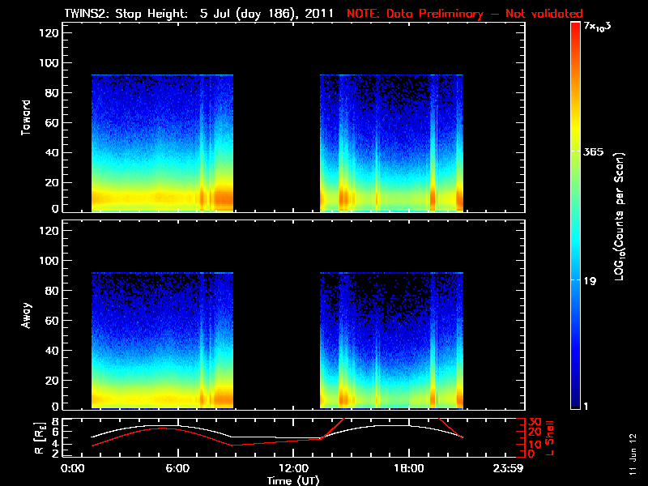648x486 pixels.
Task: Select the 'LOG10(Counts per Scan)' colorbar title
Action: pos(619,216)
